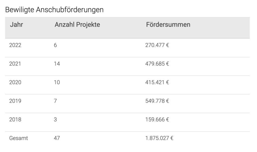Select project count 10 for 2020
The width and height of the screenshot is (257, 152).
57,83
